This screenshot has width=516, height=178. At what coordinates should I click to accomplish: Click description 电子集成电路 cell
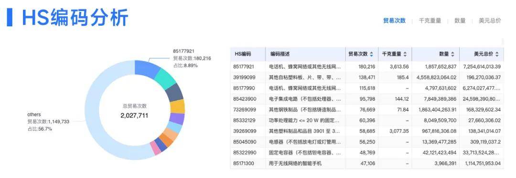[x=305, y=99]
